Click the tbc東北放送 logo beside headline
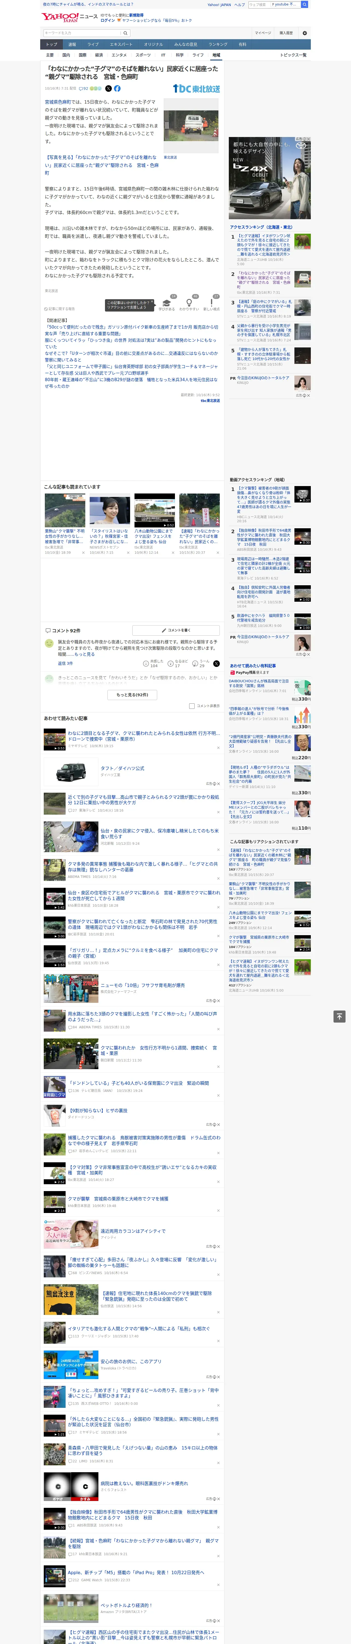This screenshot has width=351, height=1644. (196, 89)
